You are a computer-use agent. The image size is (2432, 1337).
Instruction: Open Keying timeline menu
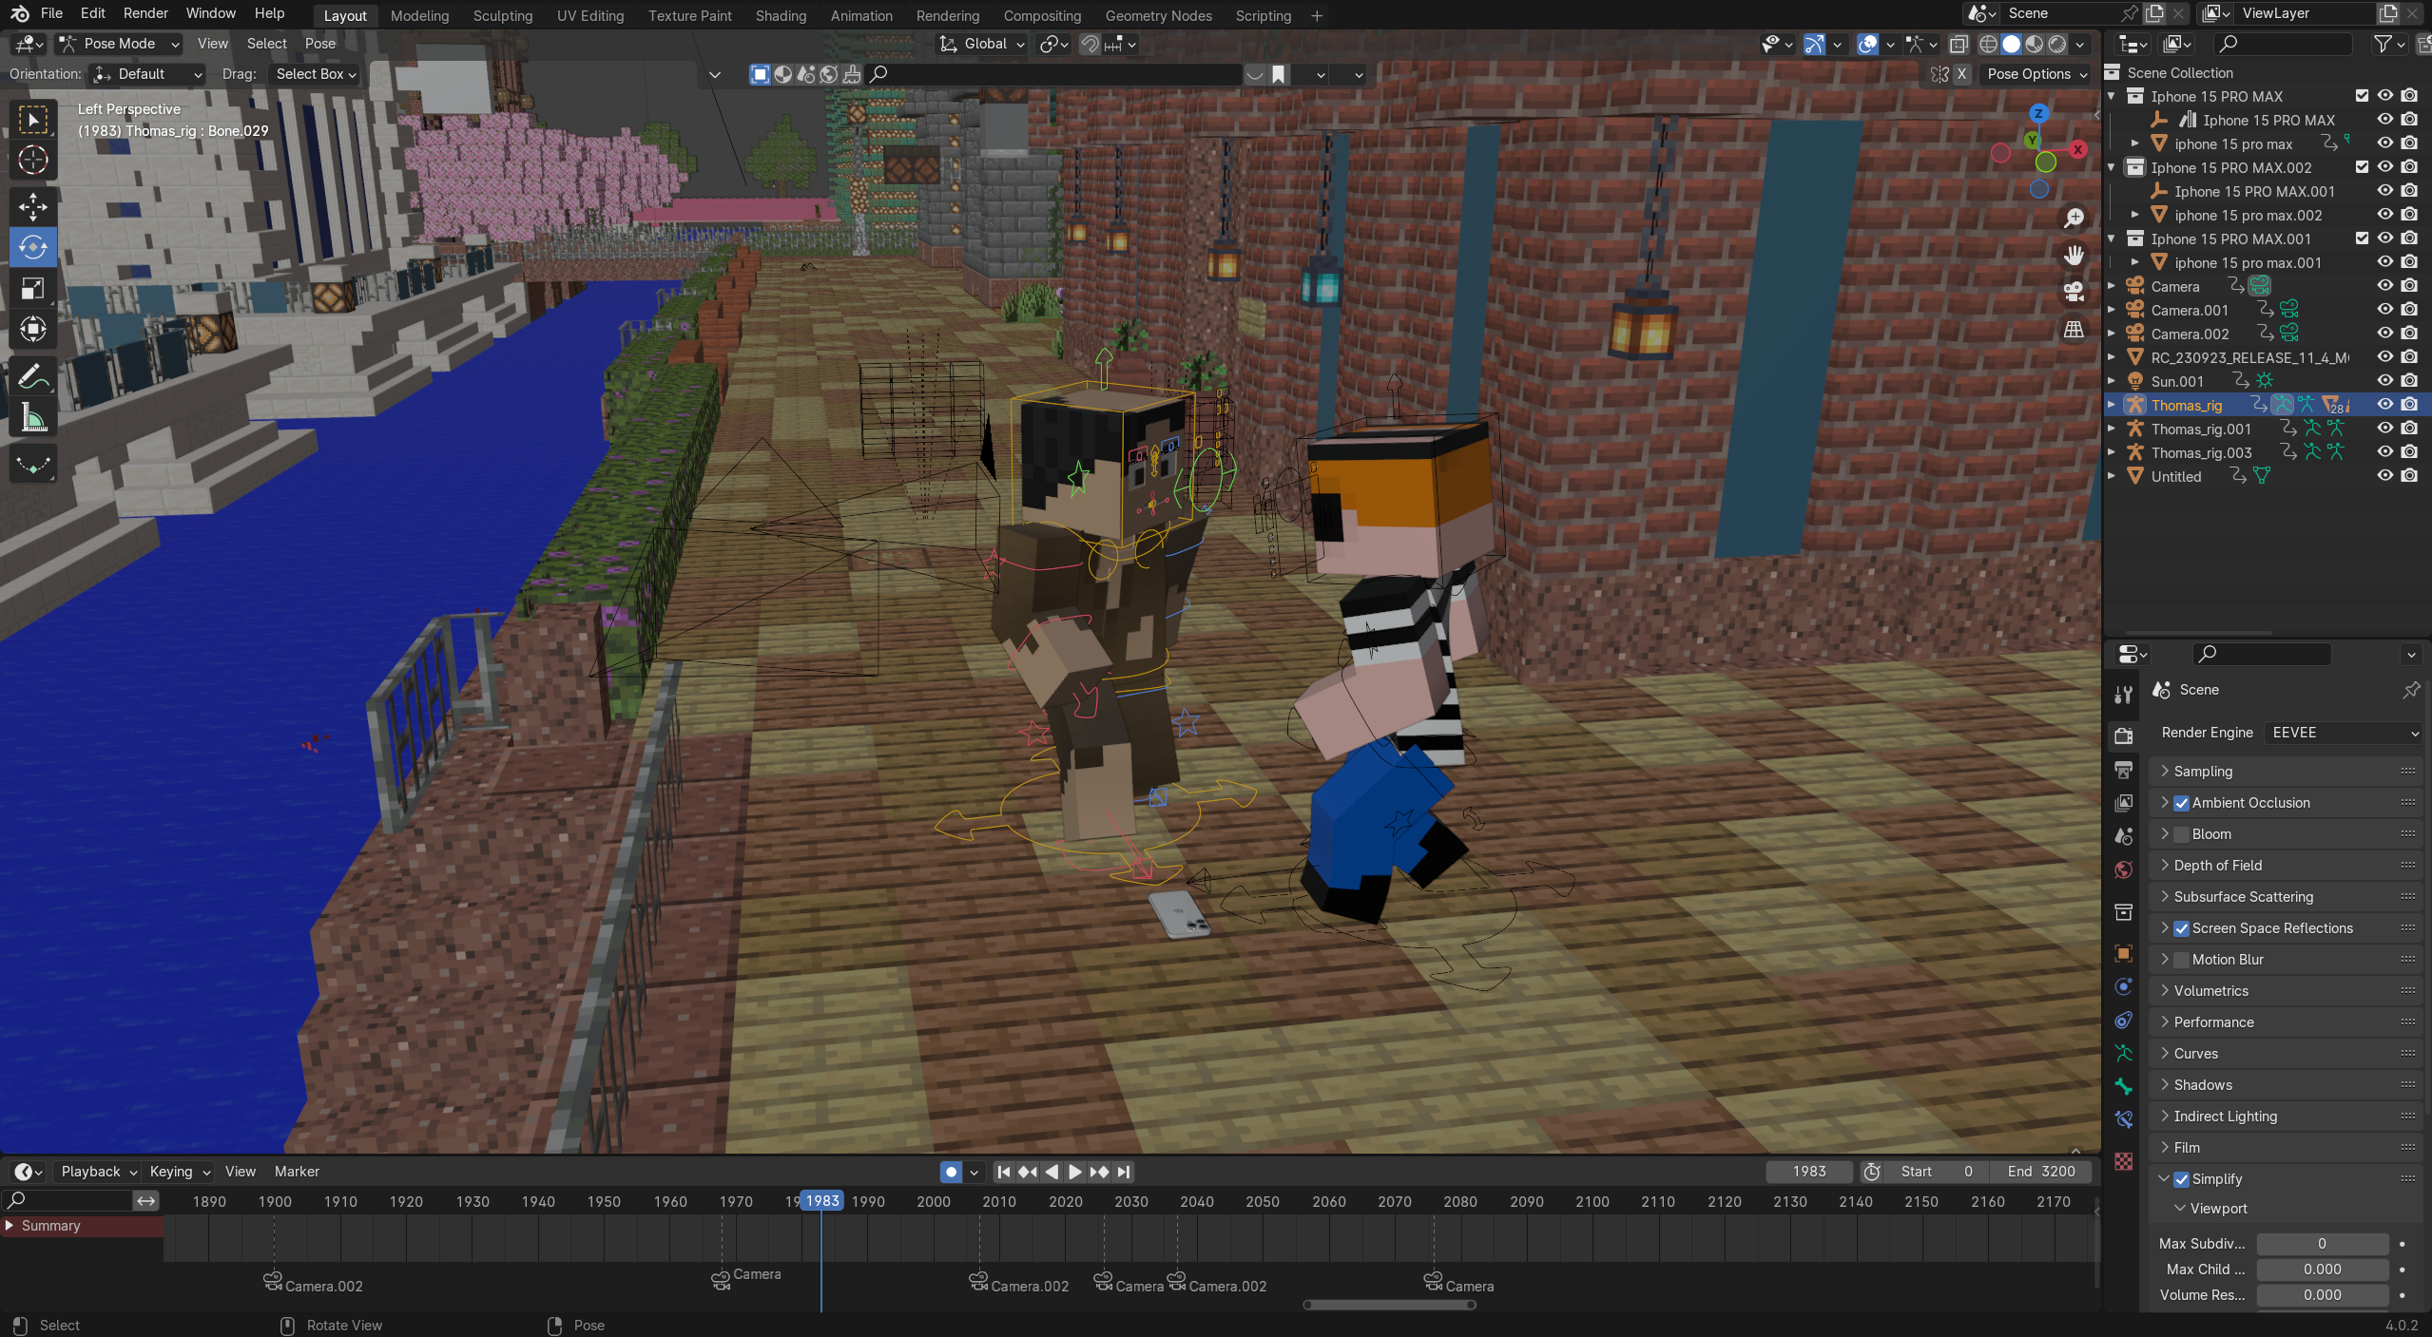click(x=179, y=1172)
